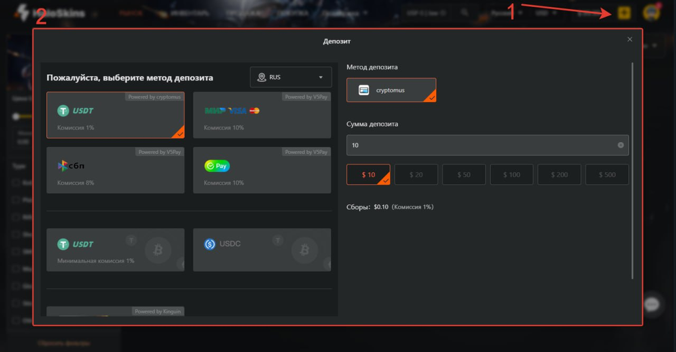
Task: Select the USDC coin icon
Action: pyautogui.click(x=210, y=244)
